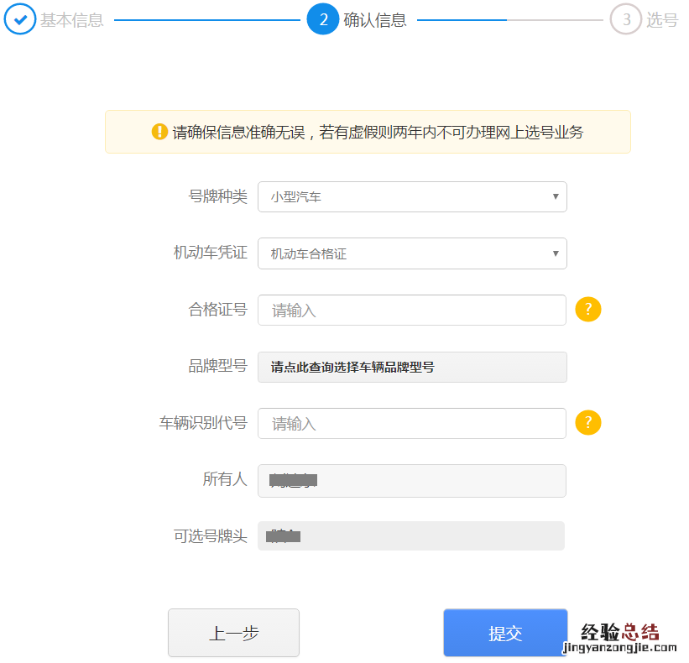Viewport: 689px width, 663px height.
Task: Open help icon beside 车辆识别代号 field
Action: [588, 422]
